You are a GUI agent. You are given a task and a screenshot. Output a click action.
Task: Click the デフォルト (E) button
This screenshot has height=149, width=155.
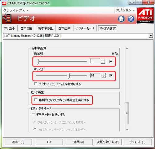tap(138, 142)
